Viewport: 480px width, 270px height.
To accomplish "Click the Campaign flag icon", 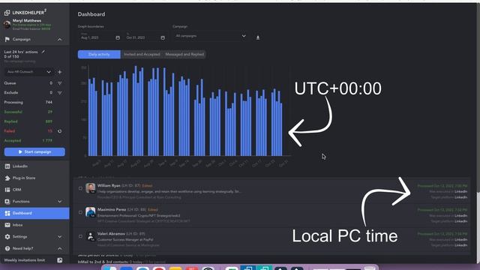I will 7,40.
